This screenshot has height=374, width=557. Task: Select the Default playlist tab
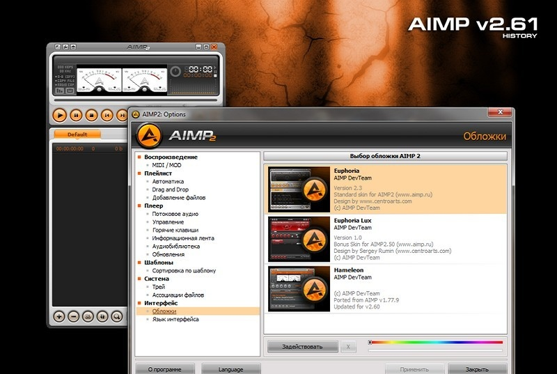tap(77, 134)
